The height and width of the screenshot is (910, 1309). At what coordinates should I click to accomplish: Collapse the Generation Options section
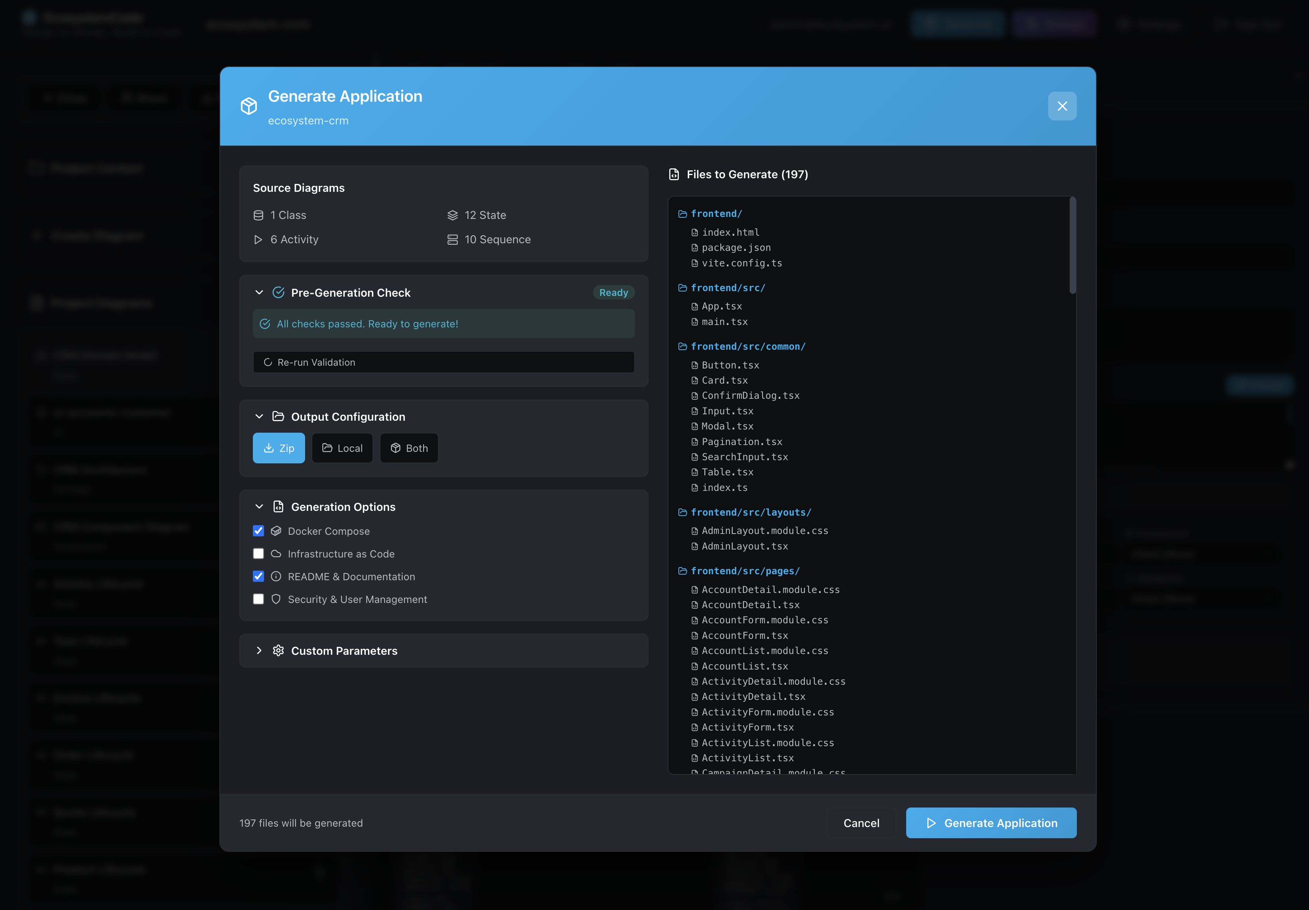coord(259,506)
